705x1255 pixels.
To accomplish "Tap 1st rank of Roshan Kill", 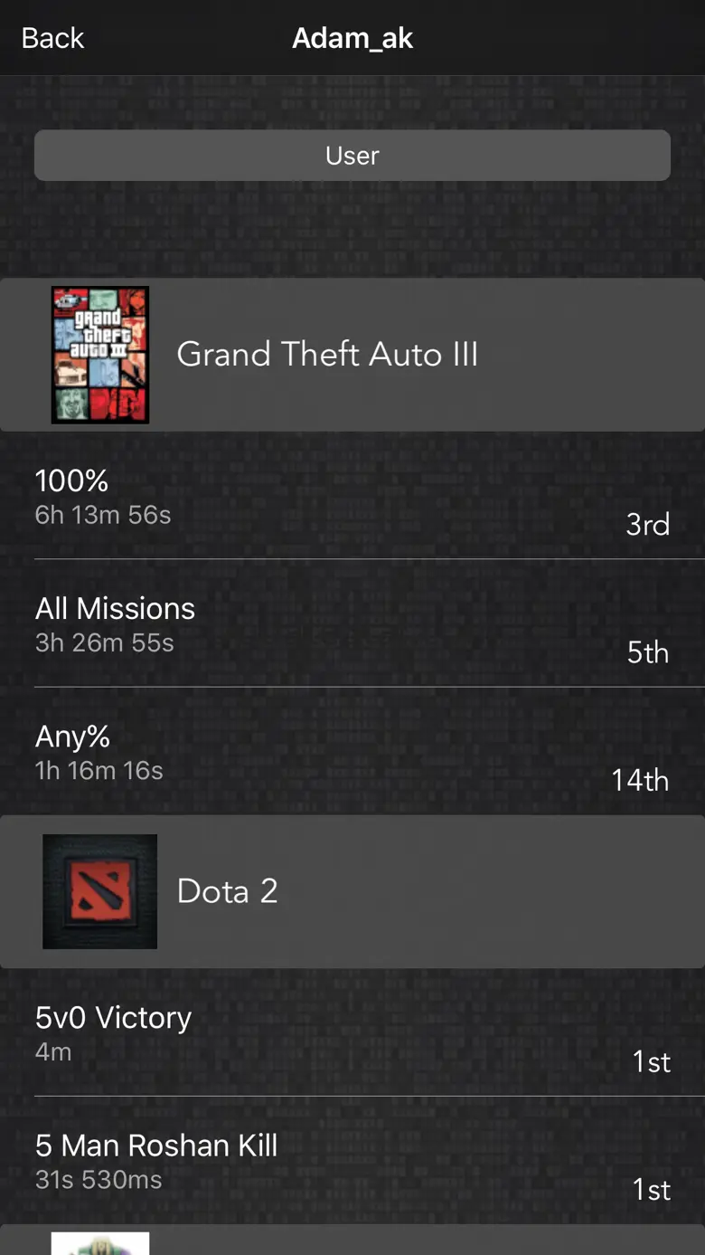I will click(652, 1190).
